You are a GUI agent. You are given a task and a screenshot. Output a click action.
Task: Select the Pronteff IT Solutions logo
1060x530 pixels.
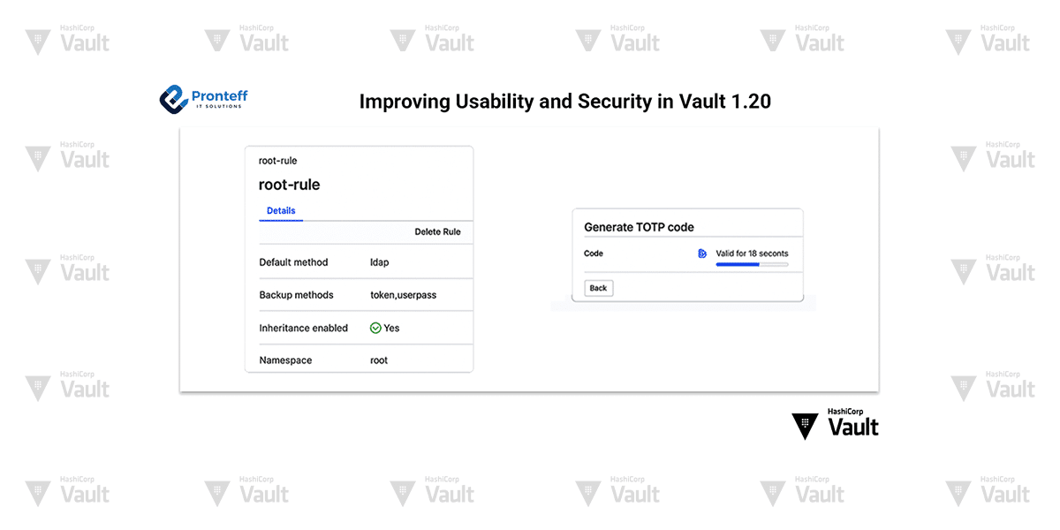click(202, 98)
